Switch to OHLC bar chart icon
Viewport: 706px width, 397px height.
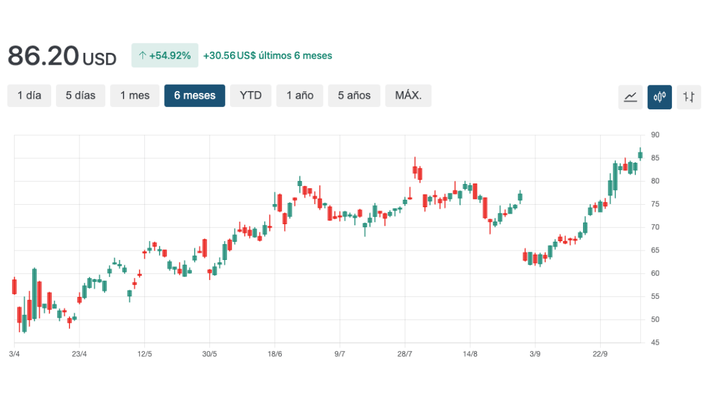tap(689, 97)
